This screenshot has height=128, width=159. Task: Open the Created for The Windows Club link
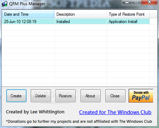click(x=115, y=112)
